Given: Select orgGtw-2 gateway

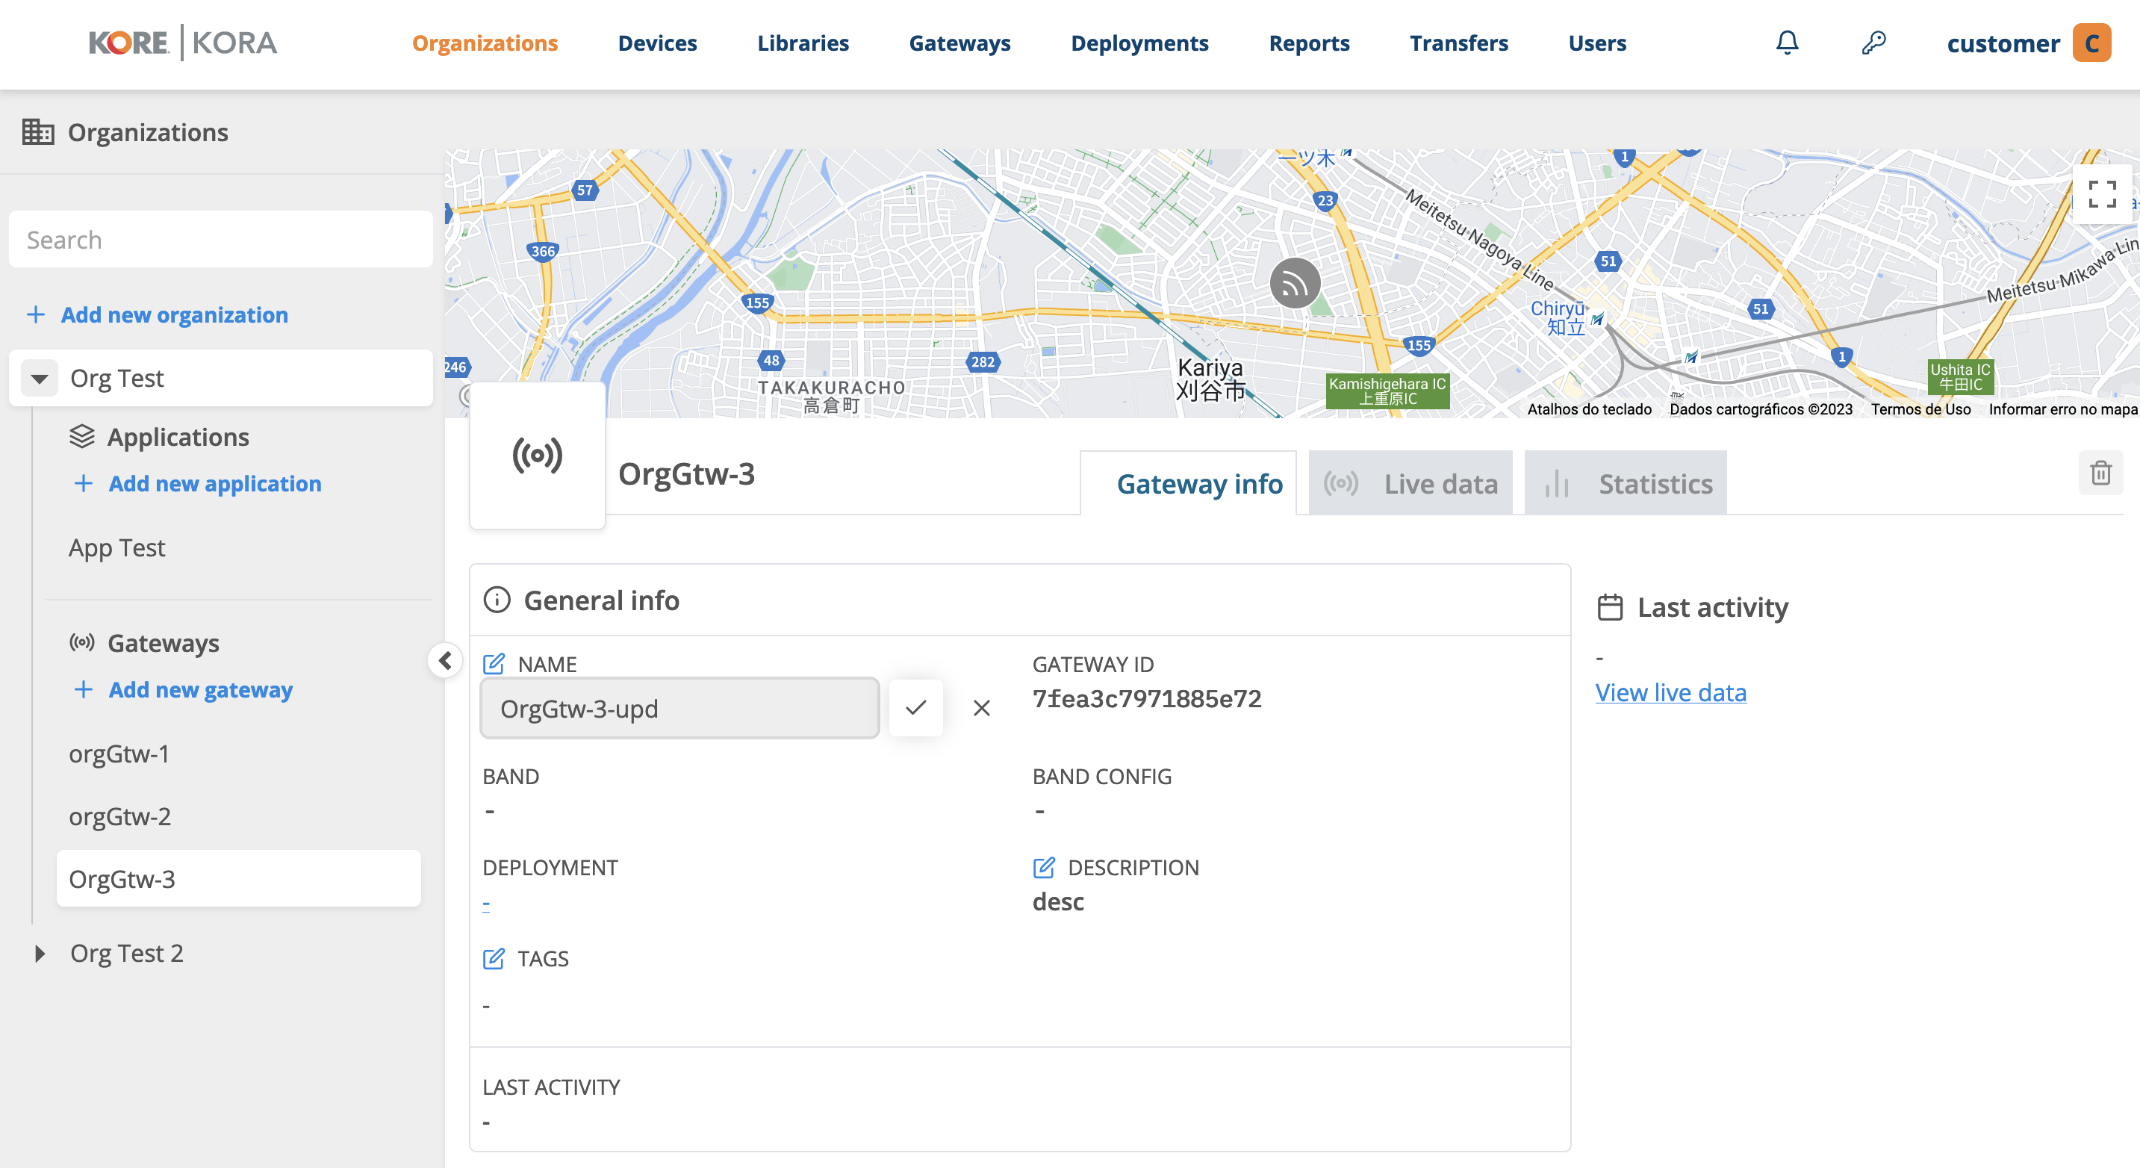Looking at the screenshot, I should coord(119,816).
